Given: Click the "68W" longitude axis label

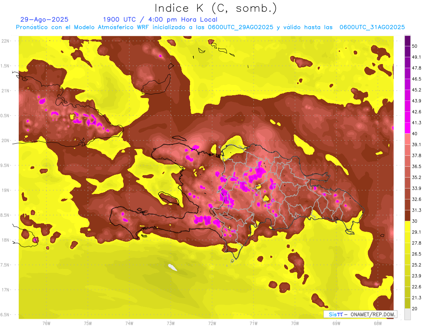Looking at the screenshot, I should [x=377, y=323].
